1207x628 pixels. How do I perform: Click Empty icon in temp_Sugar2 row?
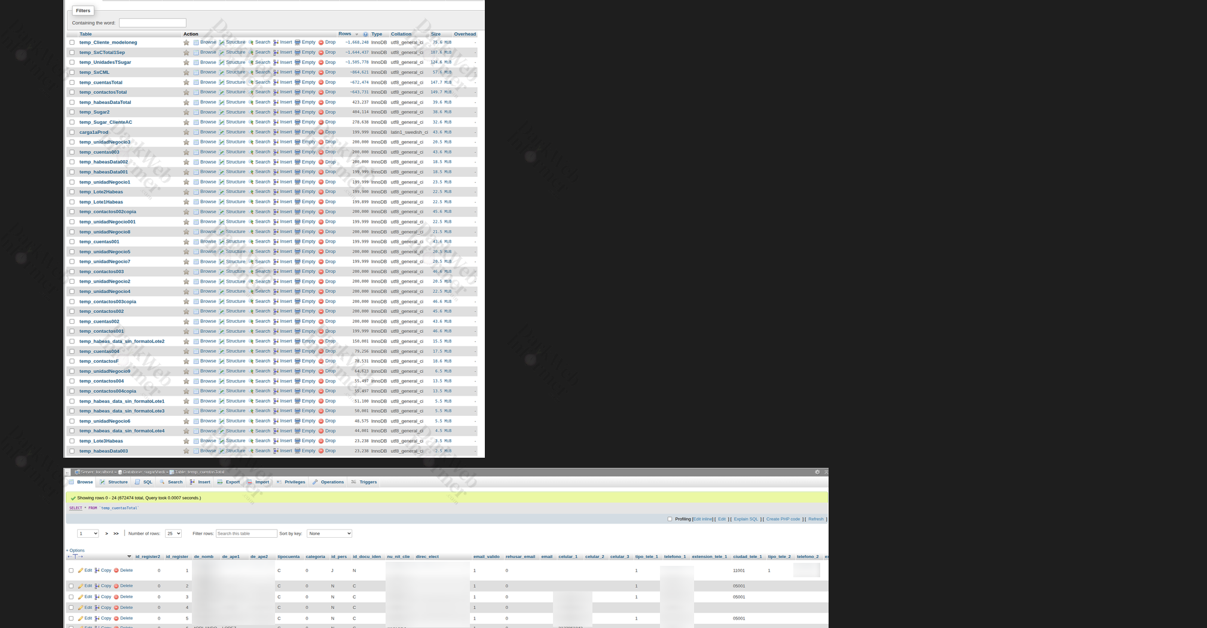[298, 112]
